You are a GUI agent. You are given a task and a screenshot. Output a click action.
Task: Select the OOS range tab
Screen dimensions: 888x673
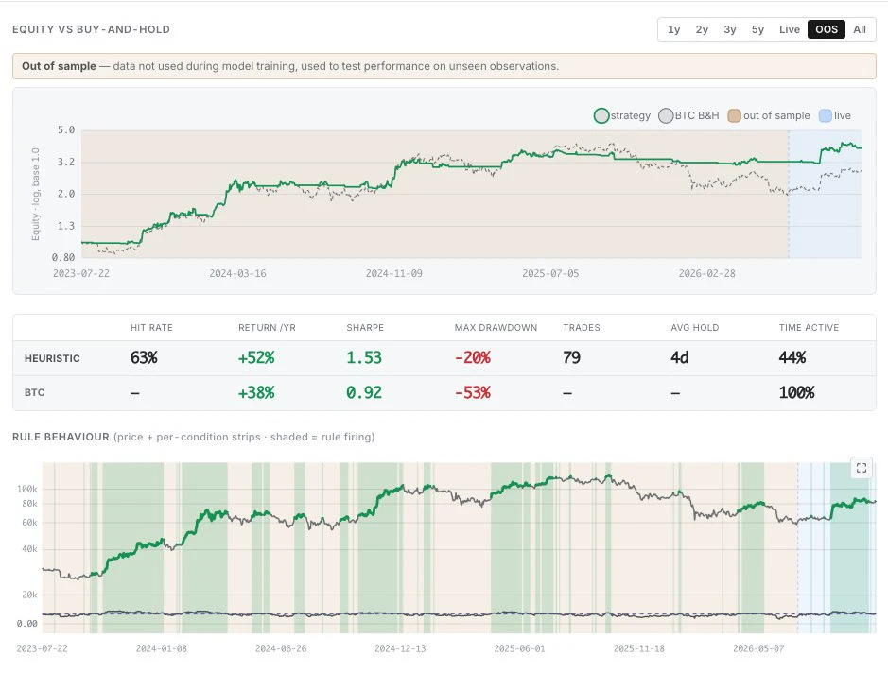click(827, 29)
